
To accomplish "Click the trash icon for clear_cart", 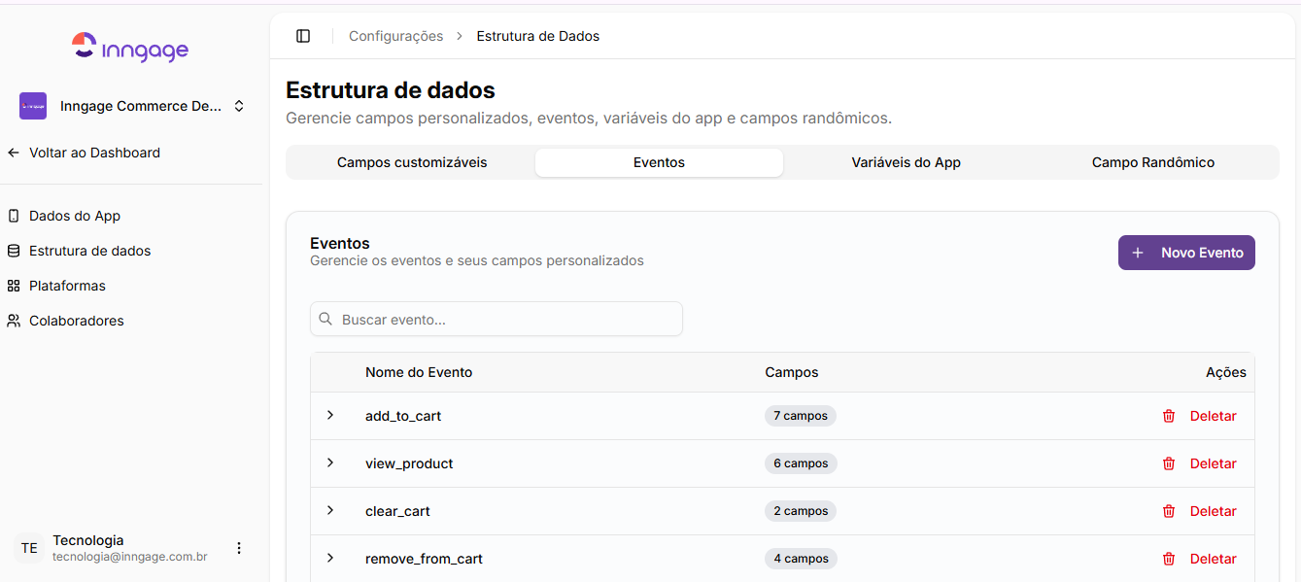I will (1169, 511).
